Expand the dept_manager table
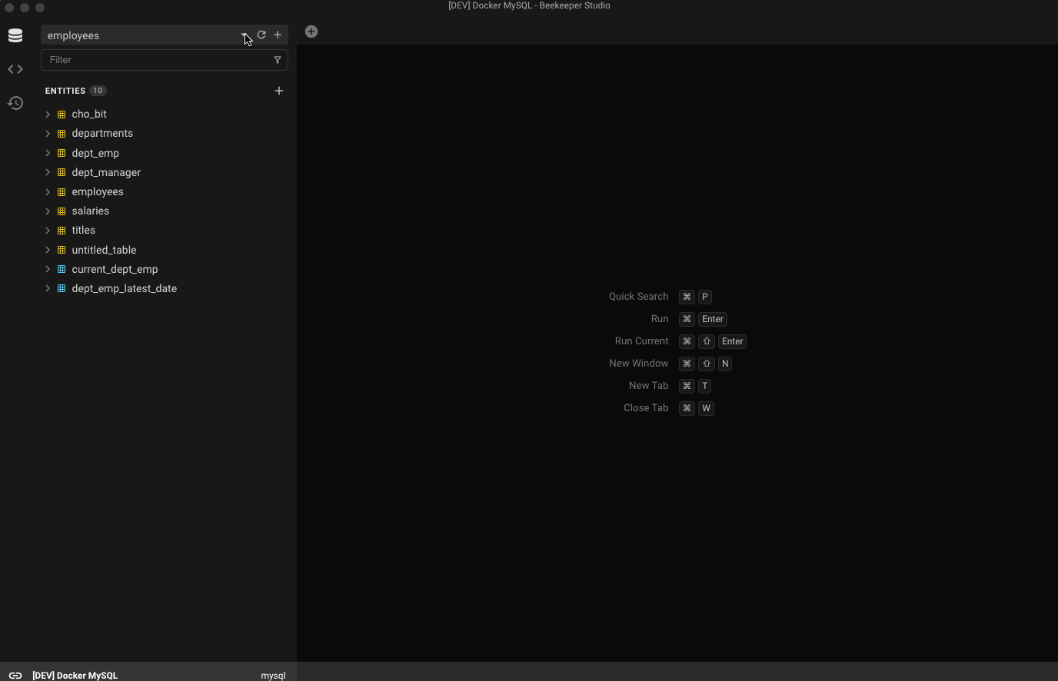The width and height of the screenshot is (1058, 681). pyautogui.click(x=48, y=172)
